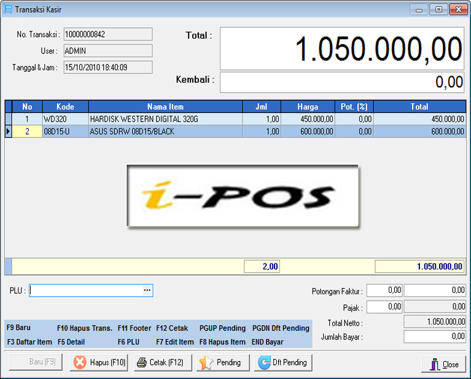Screen dimensions: 471x379
Task: Click the Nama Item column header
Action: click(166, 107)
